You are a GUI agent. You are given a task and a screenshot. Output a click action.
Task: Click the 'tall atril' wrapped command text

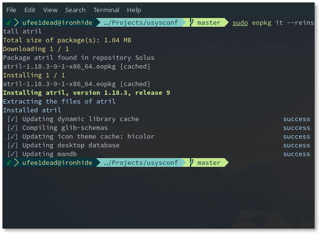coord(22,31)
